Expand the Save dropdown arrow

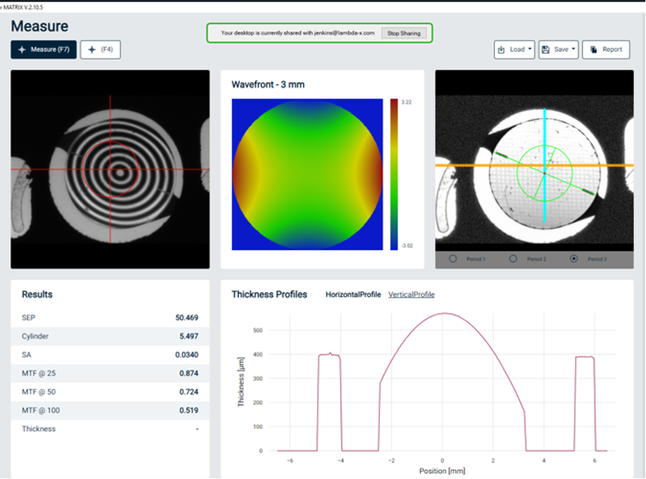click(574, 50)
